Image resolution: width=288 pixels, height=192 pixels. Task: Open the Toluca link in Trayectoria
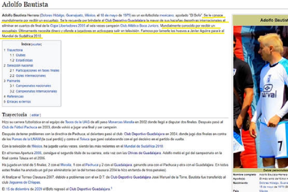pyautogui.click(x=85, y=139)
